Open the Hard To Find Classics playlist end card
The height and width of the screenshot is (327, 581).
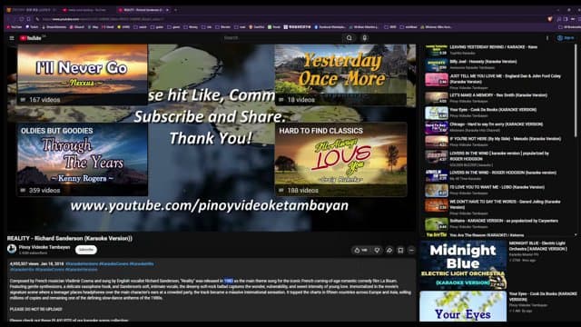(x=341, y=160)
